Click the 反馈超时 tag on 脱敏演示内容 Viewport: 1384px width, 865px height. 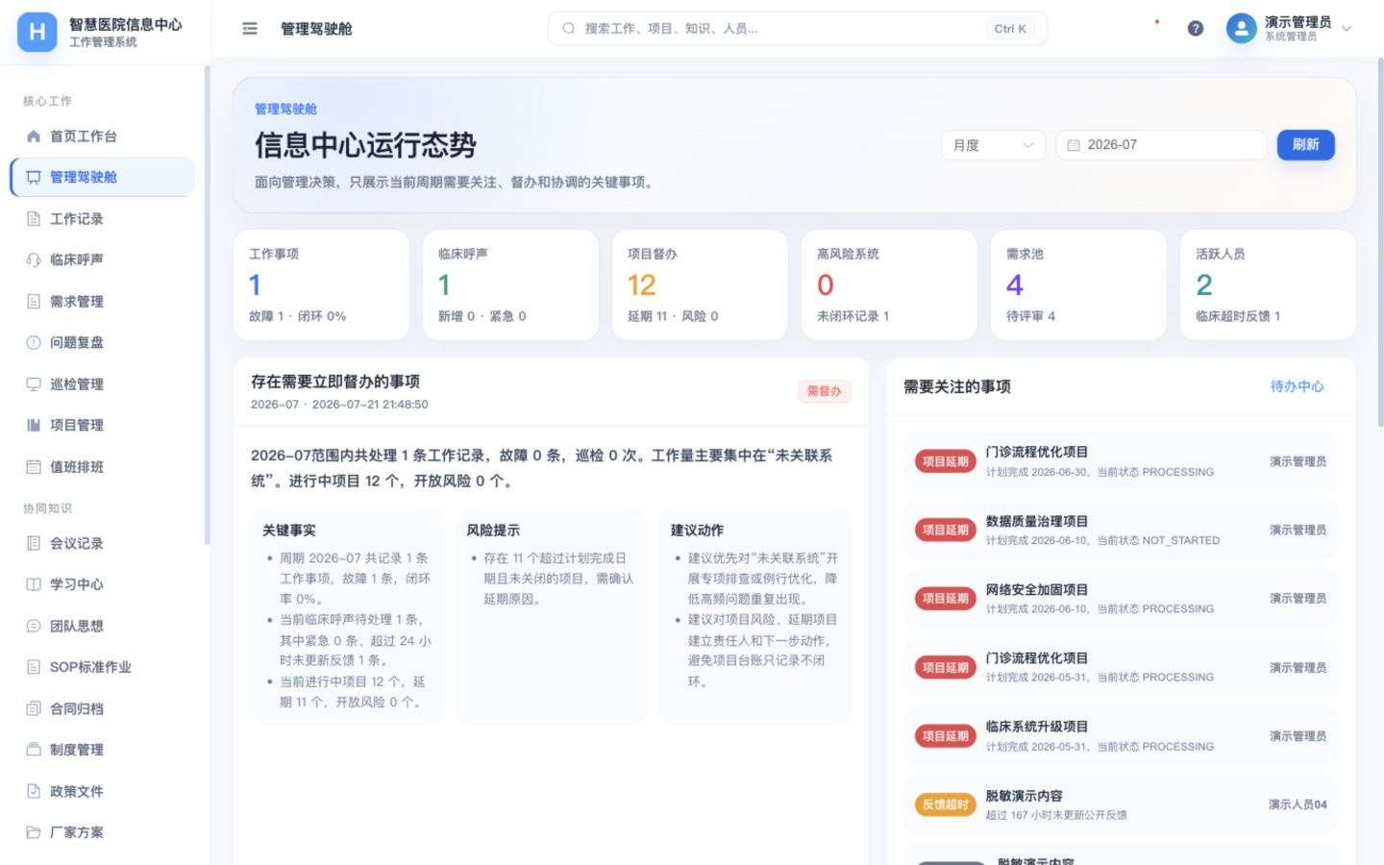coord(945,804)
